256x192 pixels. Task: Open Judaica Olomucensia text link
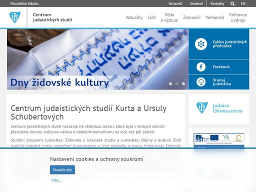tap(227, 108)
